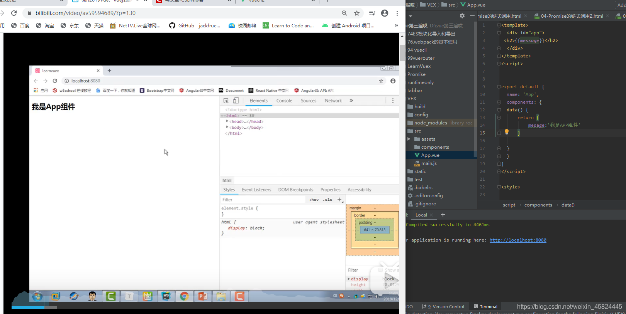Open the Chrome profile avatar menu
Screen dimensions: 626x314
(x=385, y=13)
